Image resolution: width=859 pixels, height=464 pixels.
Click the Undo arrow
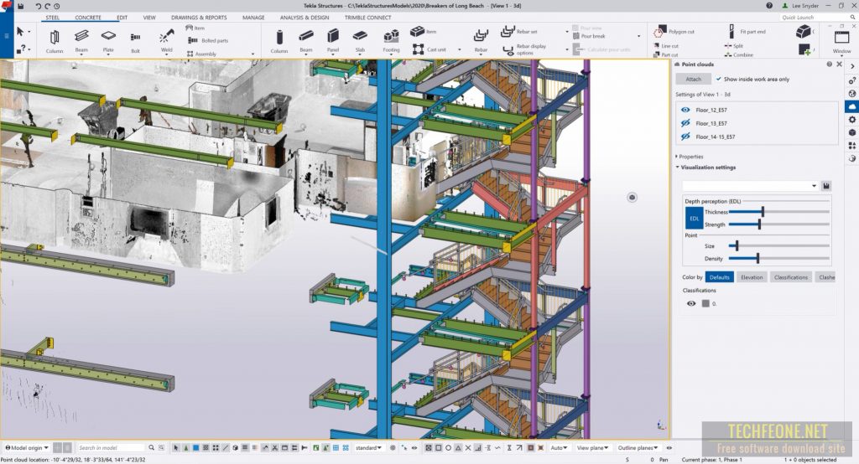pos(38,6)
